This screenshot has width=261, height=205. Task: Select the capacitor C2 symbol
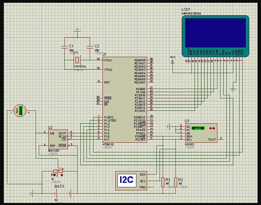(90, 47)
